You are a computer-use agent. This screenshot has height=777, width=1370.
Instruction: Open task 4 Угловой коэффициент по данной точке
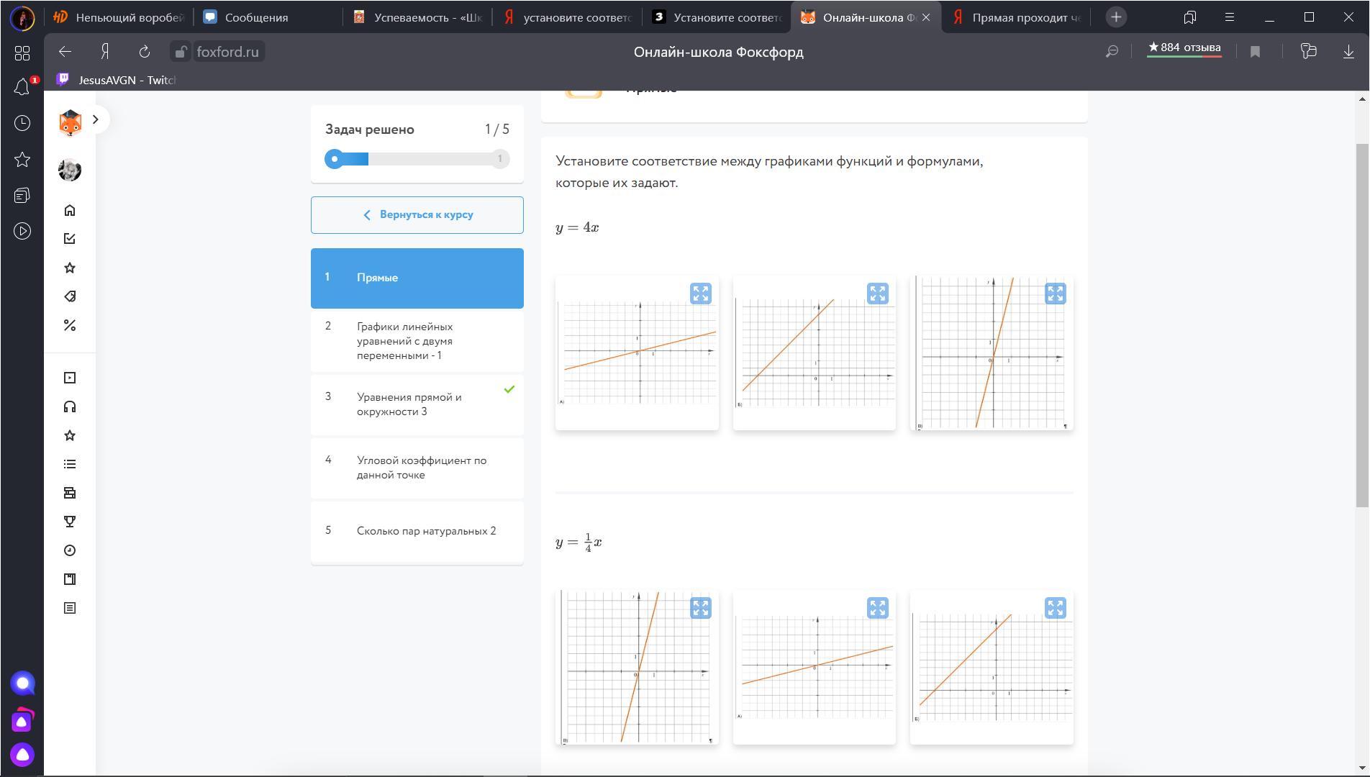pyautogui.click(x=417, y=468)
